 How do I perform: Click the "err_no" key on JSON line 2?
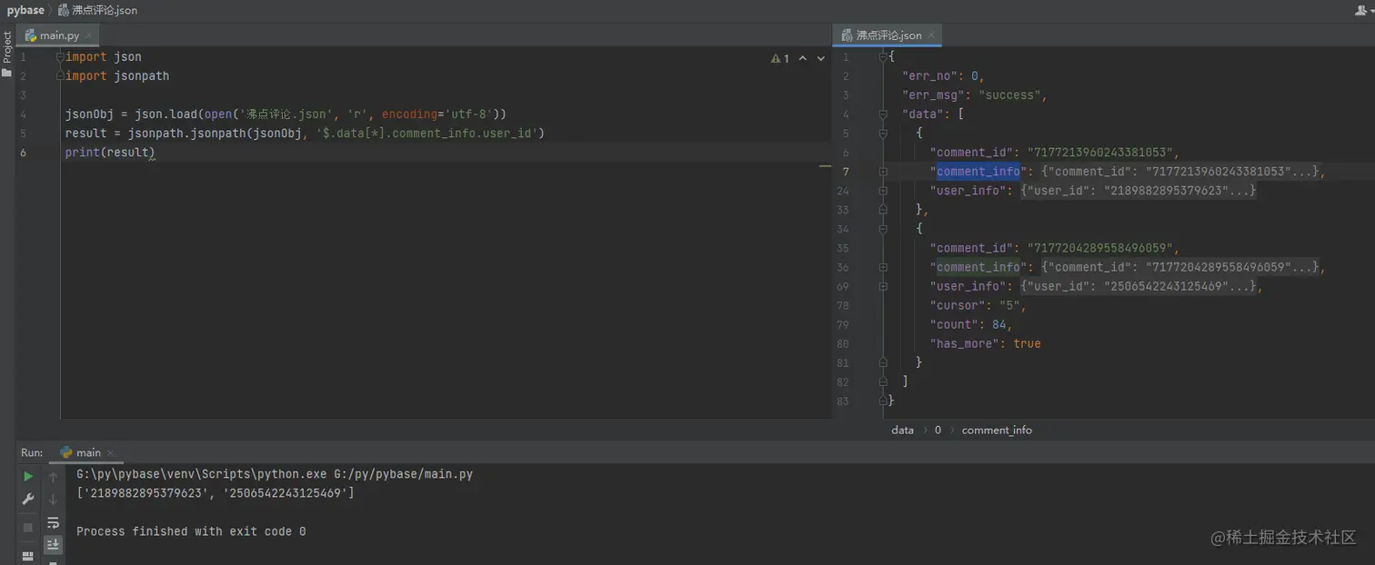pos(929,76)
